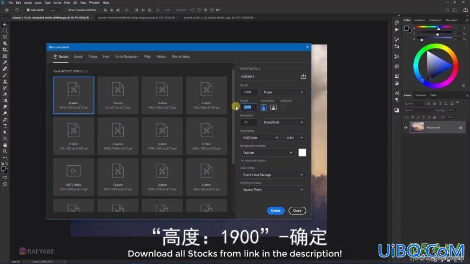
Task: Switch to the Channels panel tab
Action: tap(420, 96)
